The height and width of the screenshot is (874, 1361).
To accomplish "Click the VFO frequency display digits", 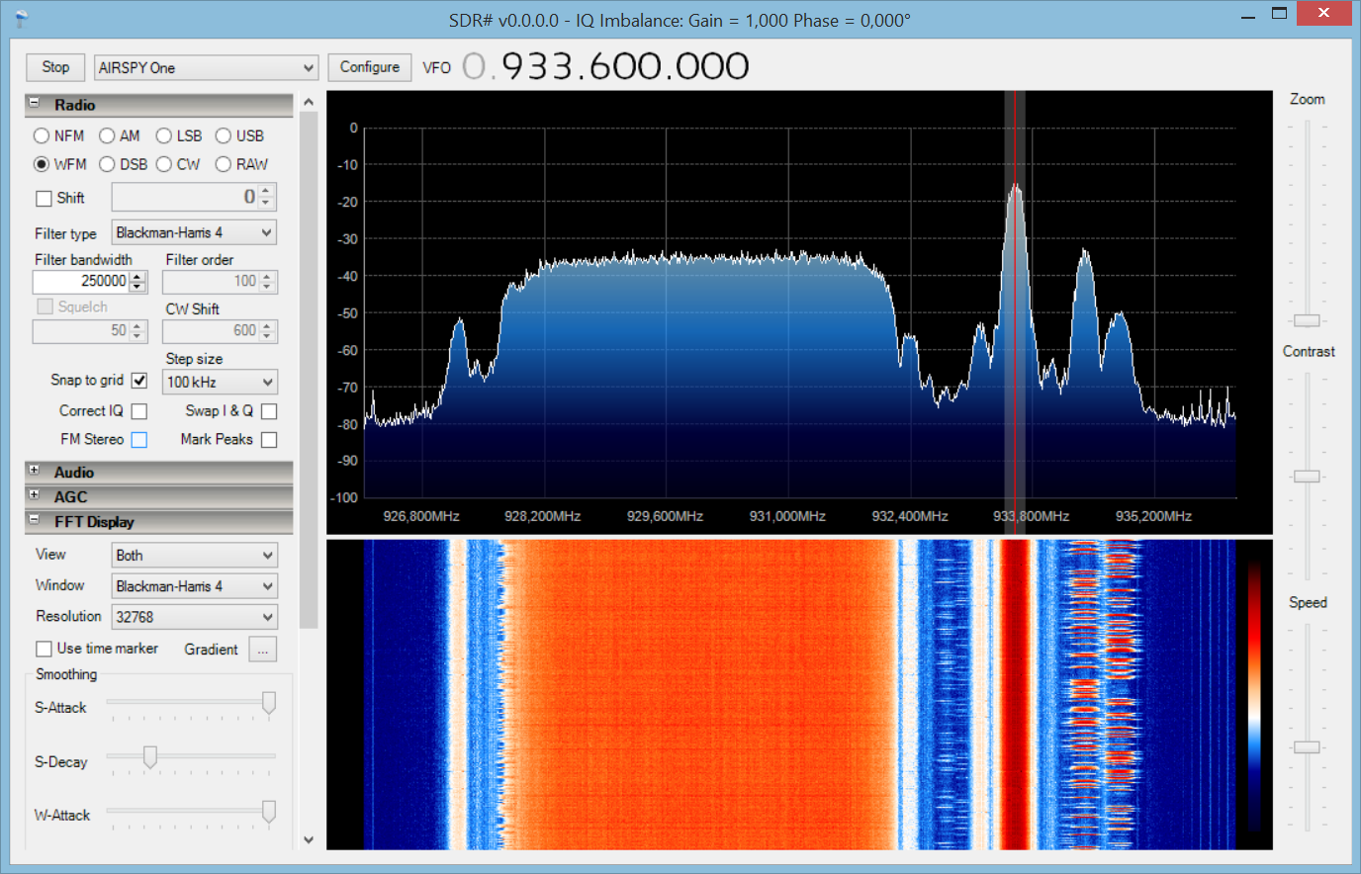I will click(x=624, y=67).
